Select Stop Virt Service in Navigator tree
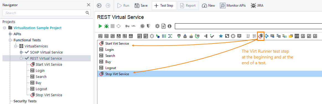This screenshot has width=322, height=104. click(x=49, y=95)
